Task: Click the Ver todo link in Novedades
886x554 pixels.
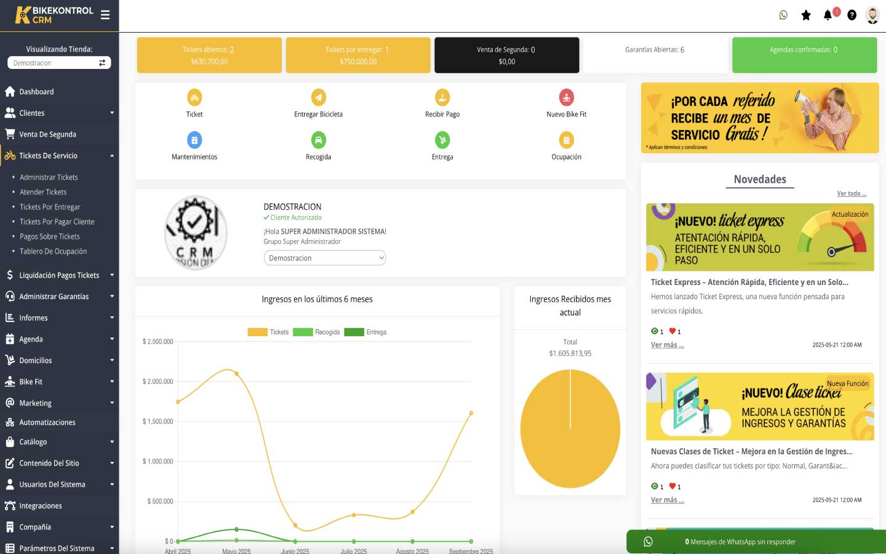Action: pyautogui.click(x=852, y=193)
